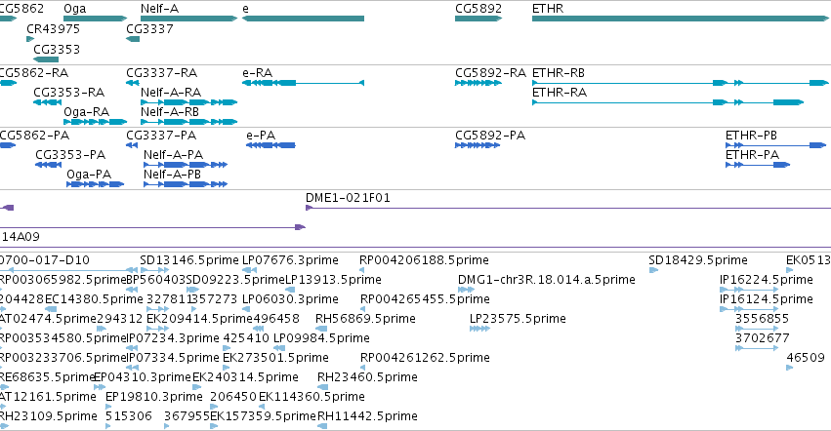The width and height of the screenshot is (831, 431).
Task: Click the DME1-021F01 clone feature
Action: pos(568,208)
